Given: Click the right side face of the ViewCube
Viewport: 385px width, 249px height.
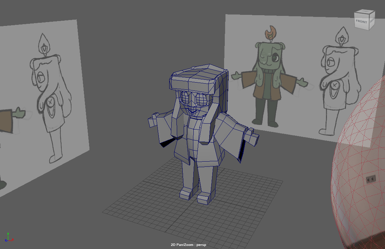Looking at the screenshot, I should click(372, 20).
